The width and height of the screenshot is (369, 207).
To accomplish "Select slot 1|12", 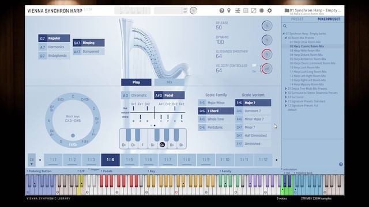I will 263,160.
